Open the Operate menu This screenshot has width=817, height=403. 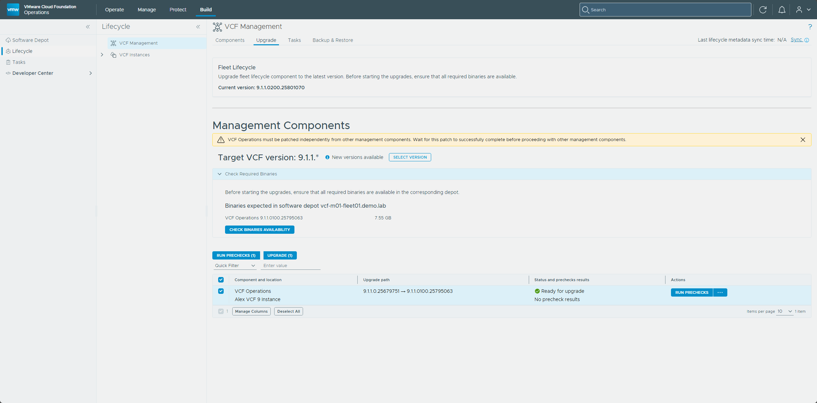pos(114,10)
